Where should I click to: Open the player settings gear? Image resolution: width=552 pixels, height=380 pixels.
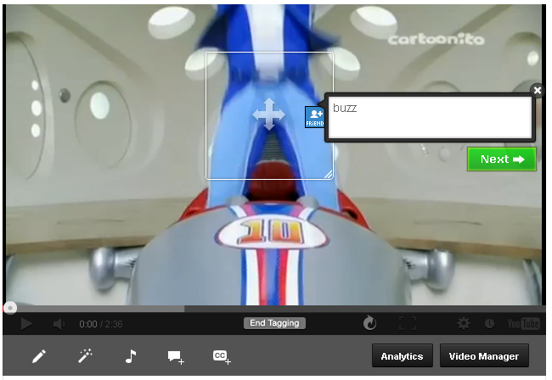[x=464, y=323]
